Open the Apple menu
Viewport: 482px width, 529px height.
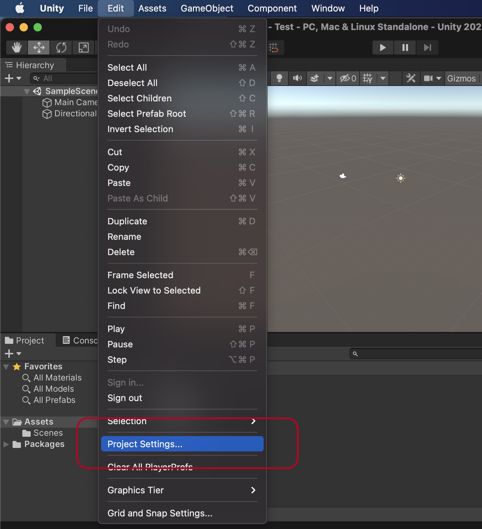(20, 8)
